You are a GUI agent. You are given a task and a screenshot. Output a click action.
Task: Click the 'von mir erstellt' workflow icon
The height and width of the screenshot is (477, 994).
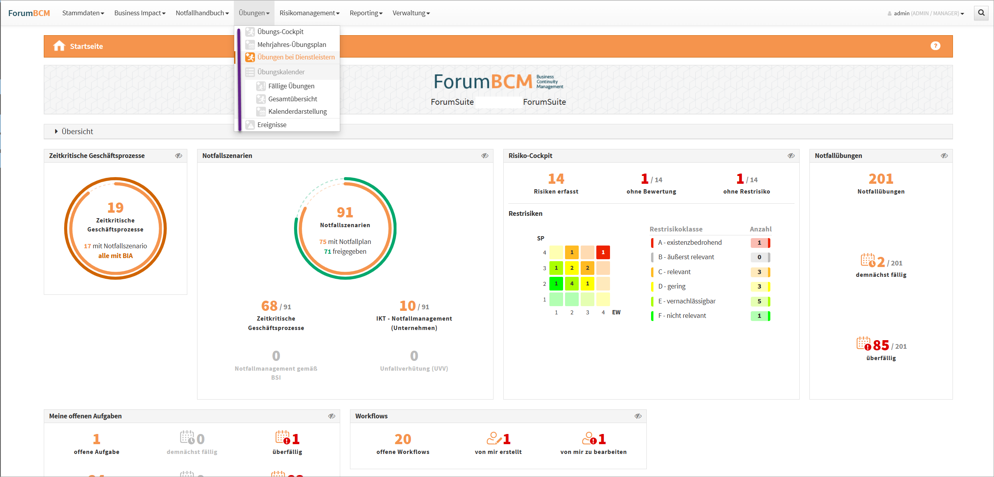pyautogui.click(x=493, y=438)
